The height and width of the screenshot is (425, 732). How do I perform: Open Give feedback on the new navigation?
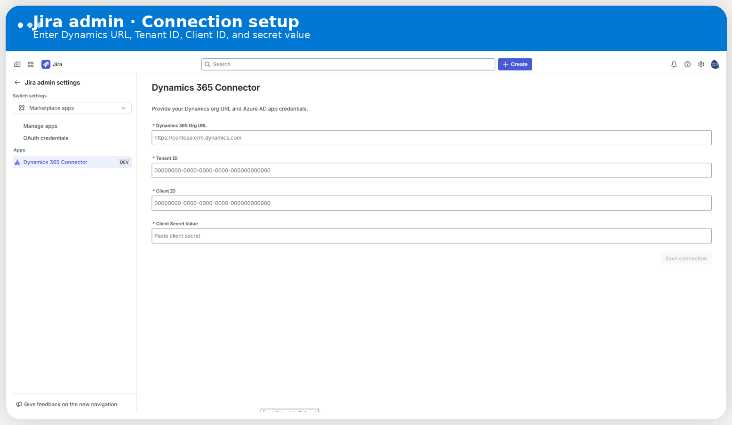point(71,404)
